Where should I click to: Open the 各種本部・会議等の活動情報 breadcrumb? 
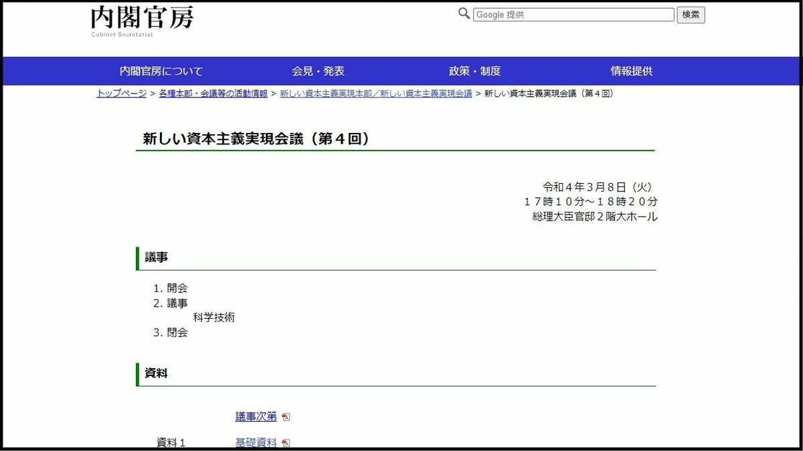(215, 94)
